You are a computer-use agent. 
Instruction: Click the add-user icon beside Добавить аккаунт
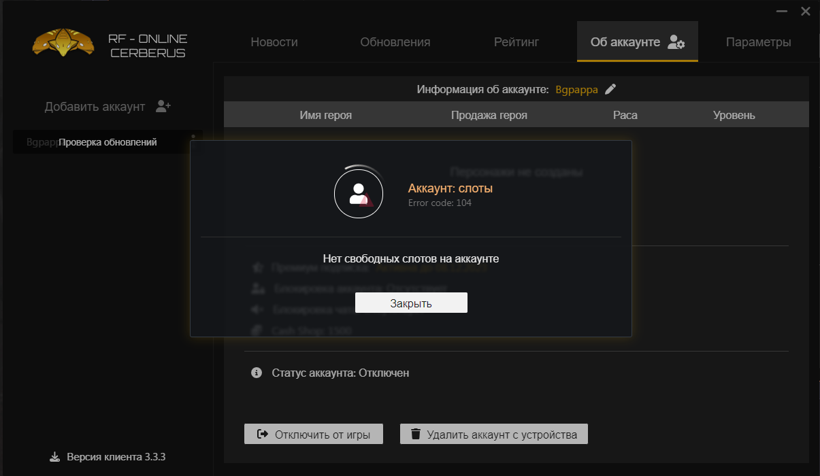pos(163,107)
